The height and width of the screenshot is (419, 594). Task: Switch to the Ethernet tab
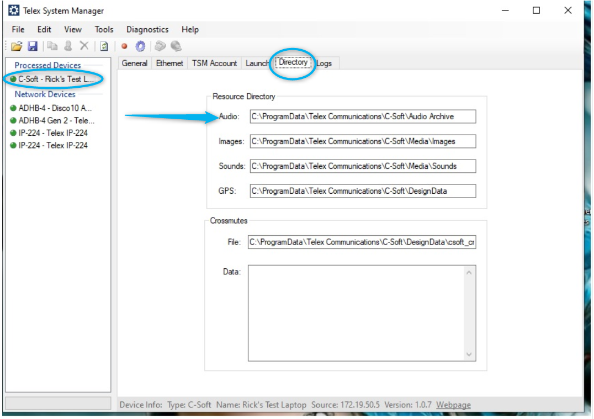(x=169, y=63)
